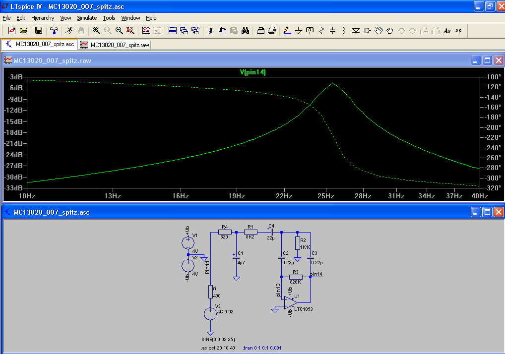This screenshot has height=354, width=505.
Task: Click the R4 820 resistor
Action: point(225,232)
